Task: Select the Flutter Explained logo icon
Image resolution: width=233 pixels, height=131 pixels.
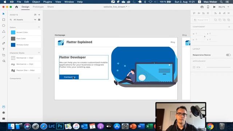Action: [x=61, y=42]
